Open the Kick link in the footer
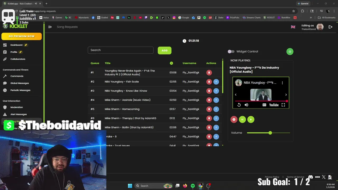The height and width of the screenshot is (190, 338). pos(318,177)
